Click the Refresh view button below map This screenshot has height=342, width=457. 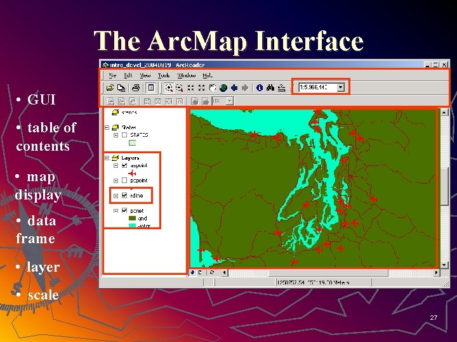[212, 272]
